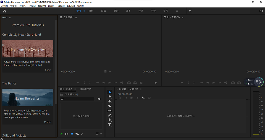Viewport: 265px width, 140px height.
Task: Select the Pen tool
Action: pyautogui.click(x=109, y=115)
